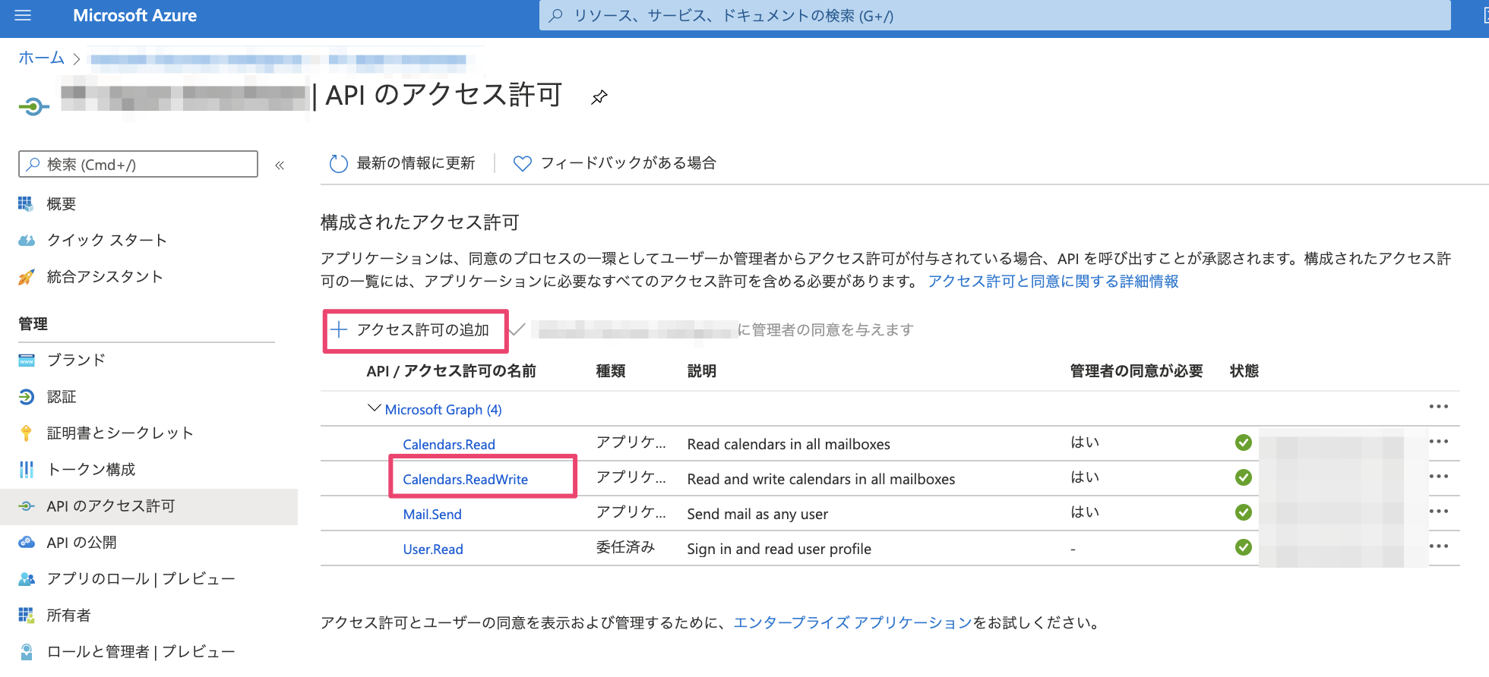Open more options for Microsoft Graph group
Image resolution: width=1489 pixels, height=677 pixels.
(1439, 407)
